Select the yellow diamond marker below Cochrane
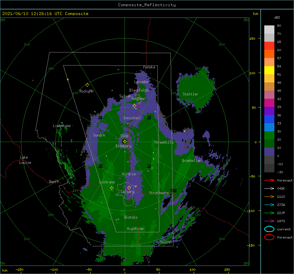This screenshot has width=294, height=274. pos(112,188)
